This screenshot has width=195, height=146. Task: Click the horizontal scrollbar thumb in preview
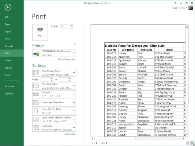tap(115, 138)
